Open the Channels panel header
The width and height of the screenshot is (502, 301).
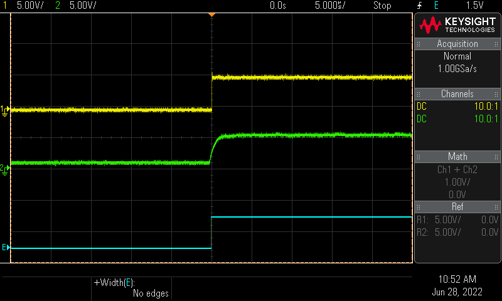coord(457,94)
